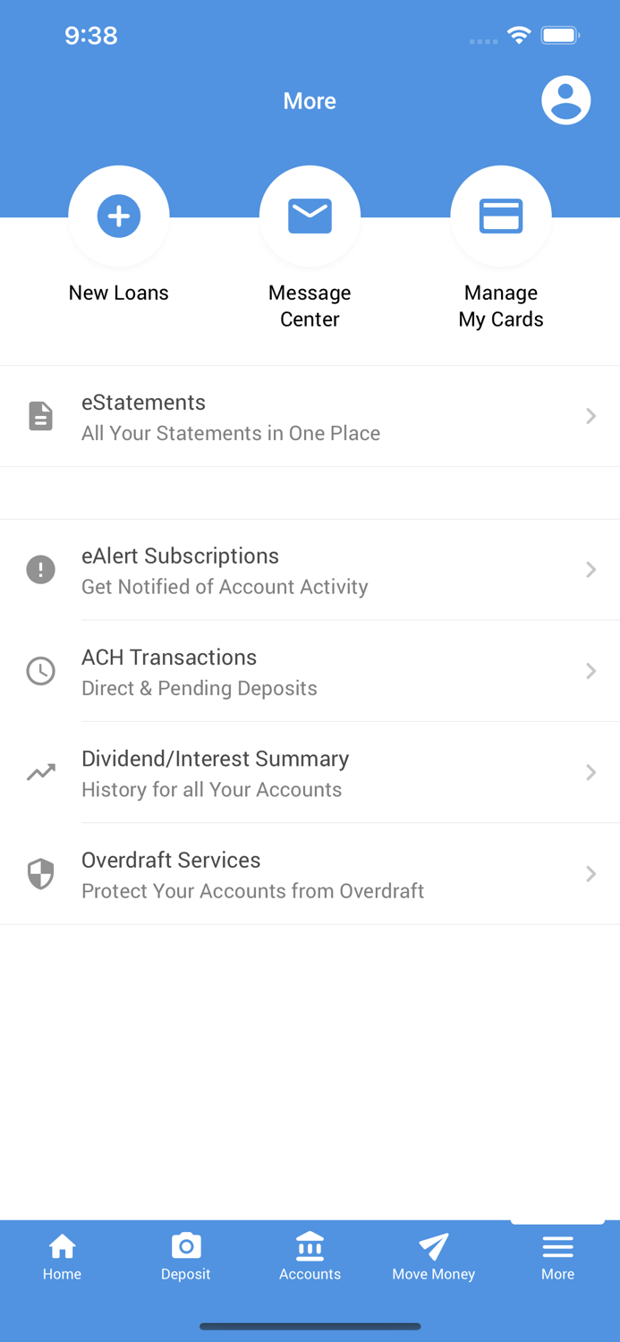The image size is (620, 1342).
Task: Tap the eStatements document icon
Action: 41,416
